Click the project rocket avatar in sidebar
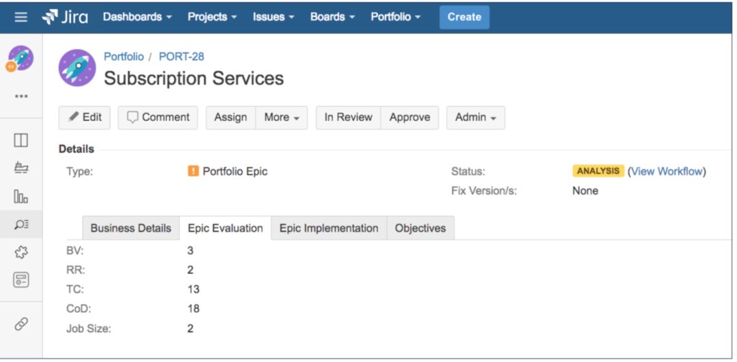Viewport: 737px width, 362px height. click(20, 59)
